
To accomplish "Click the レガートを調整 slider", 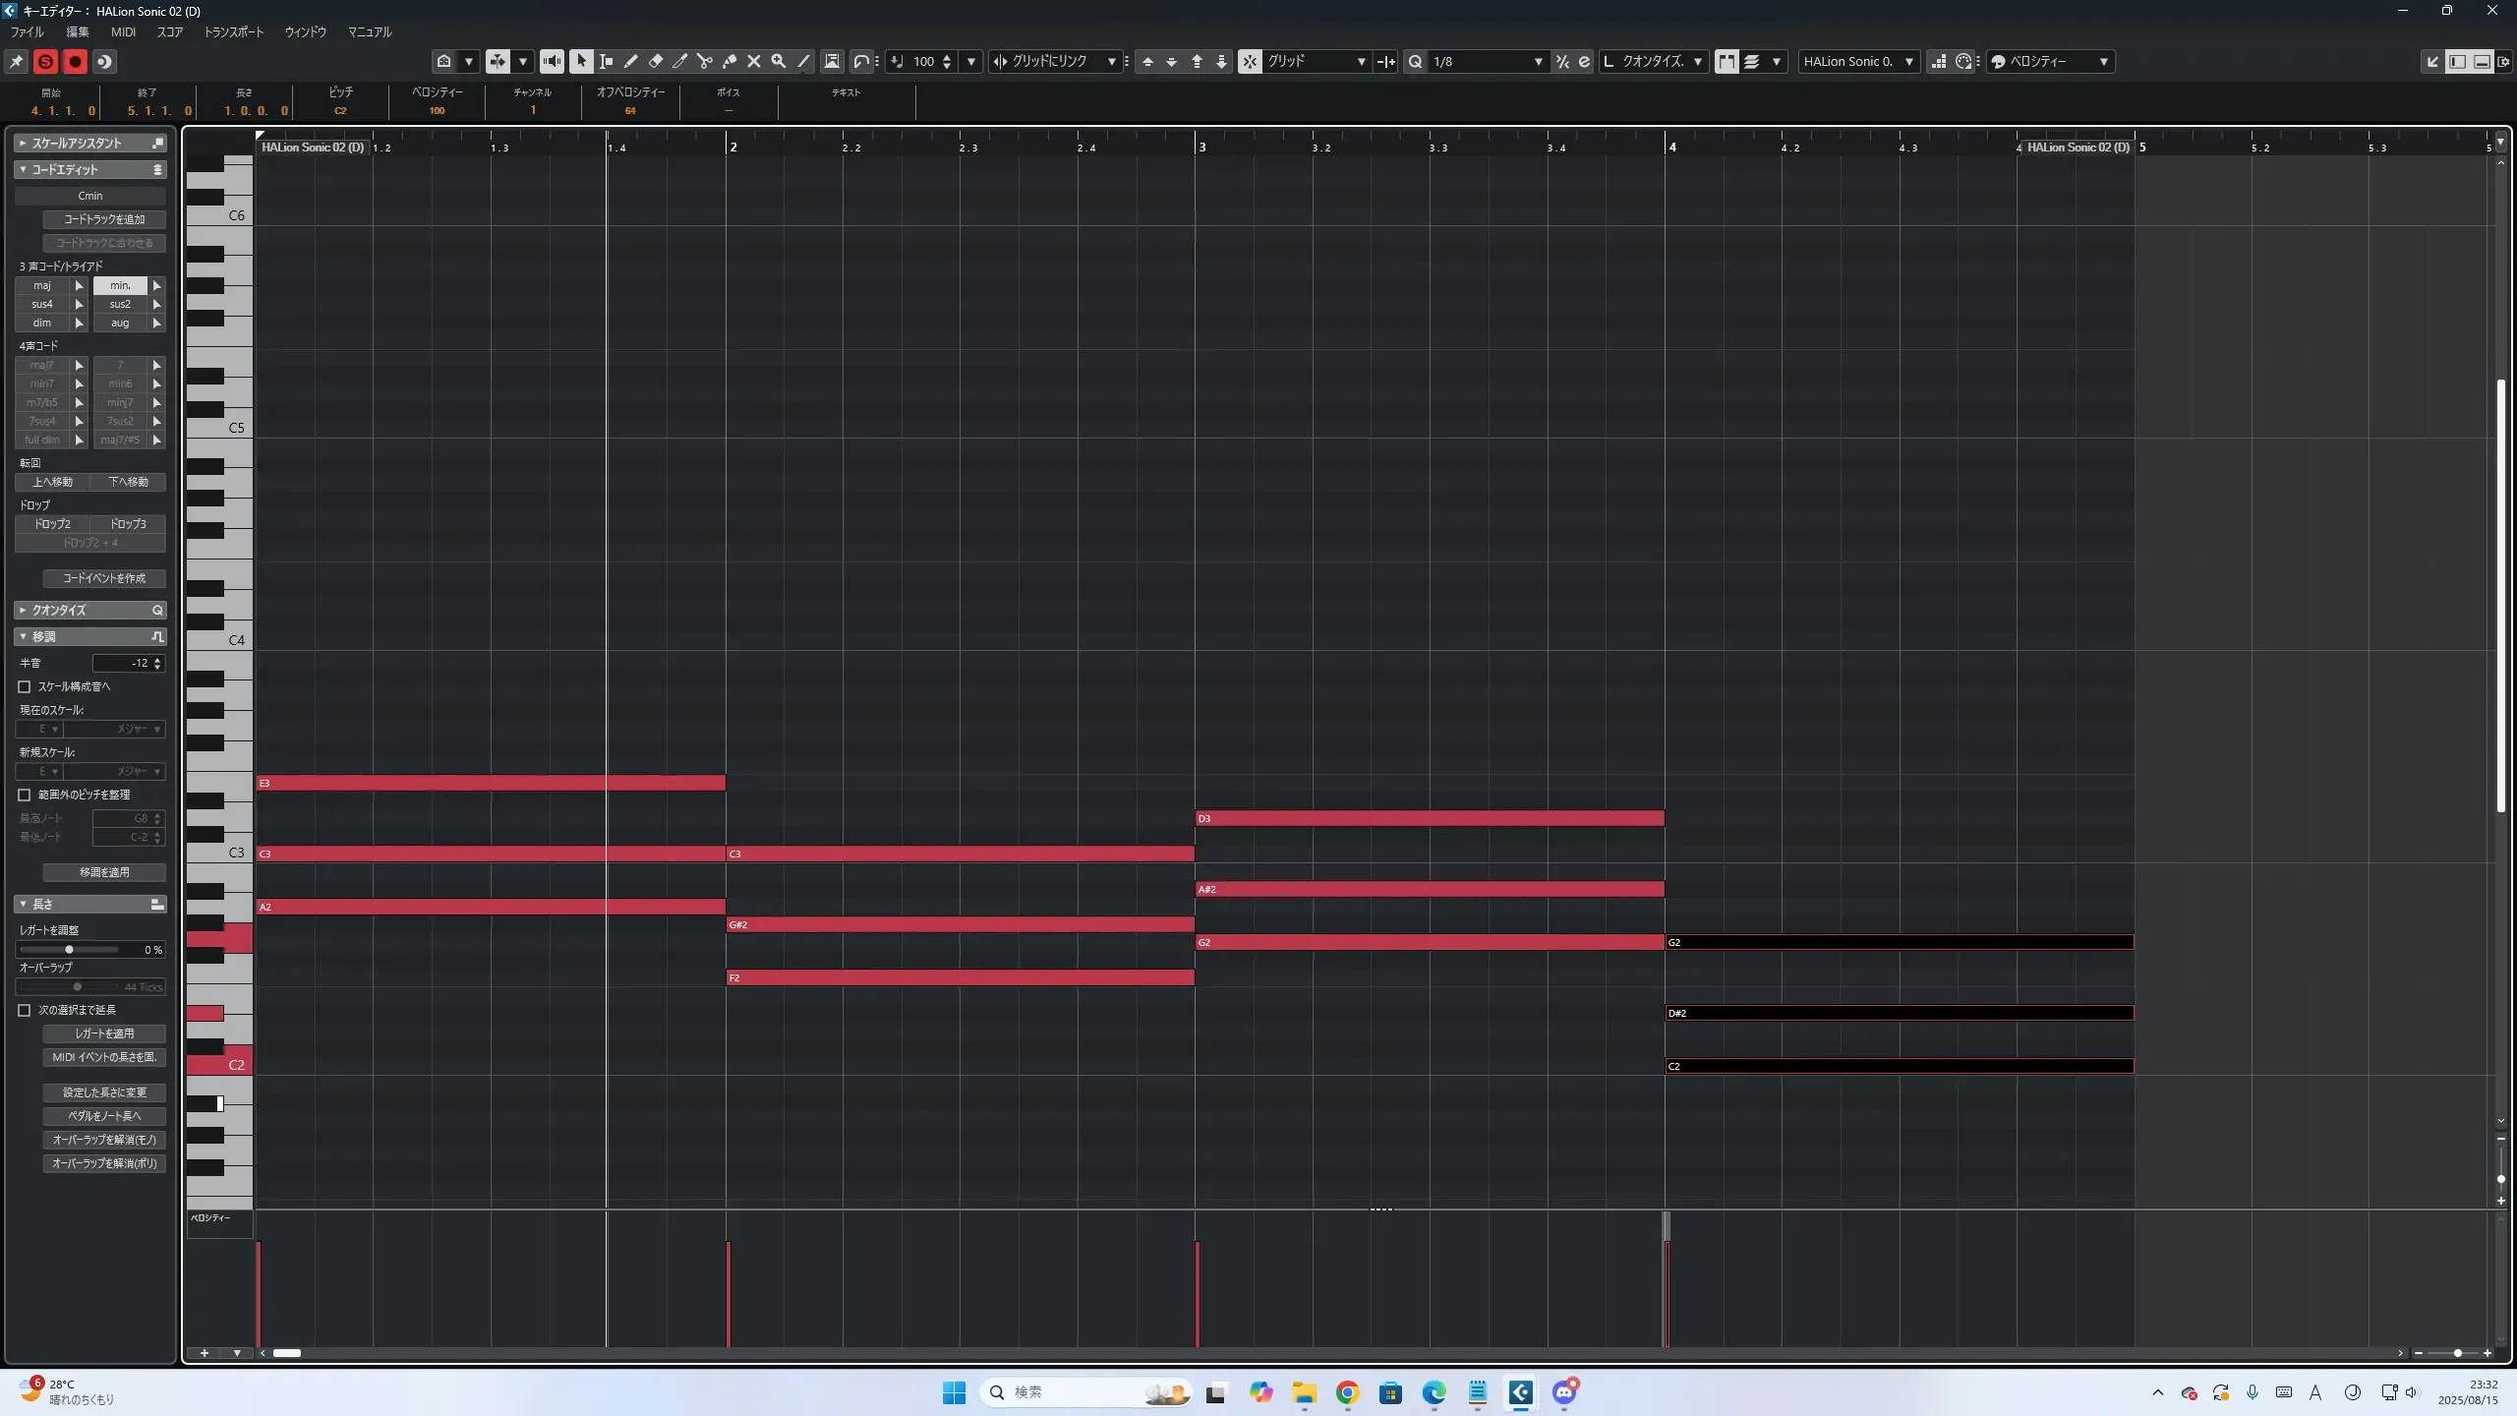I will 69,949.
